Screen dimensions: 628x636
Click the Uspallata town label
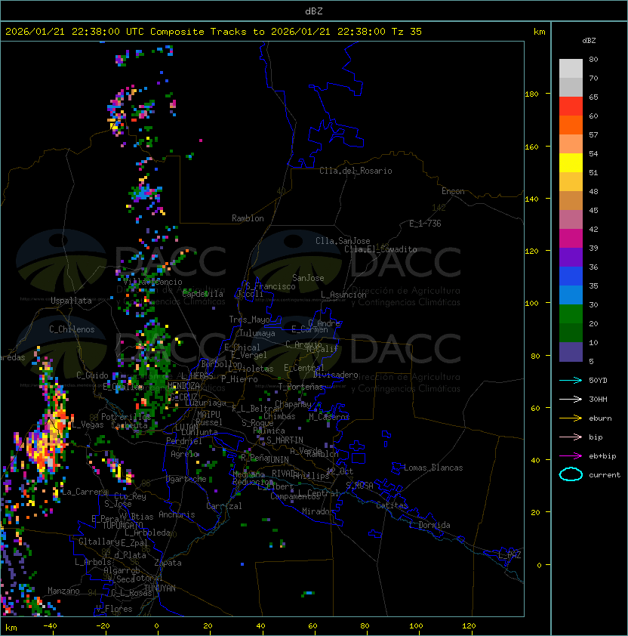click(x=71, y=301)
